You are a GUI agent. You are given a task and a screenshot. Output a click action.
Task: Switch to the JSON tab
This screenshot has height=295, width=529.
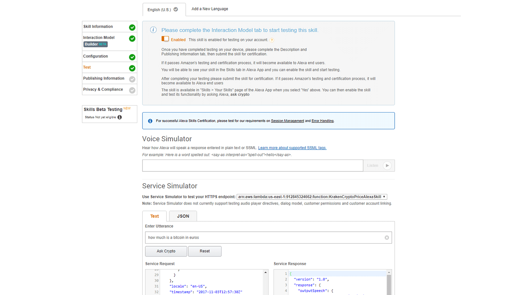pos(183,216)
